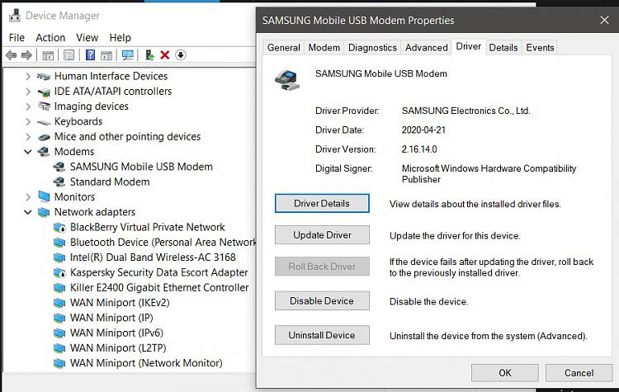The width and height of the screenshot is (619, 392).
Task: Select SAMSUNG Mobile USB Modem in tree
Action: tap(141, 167)
